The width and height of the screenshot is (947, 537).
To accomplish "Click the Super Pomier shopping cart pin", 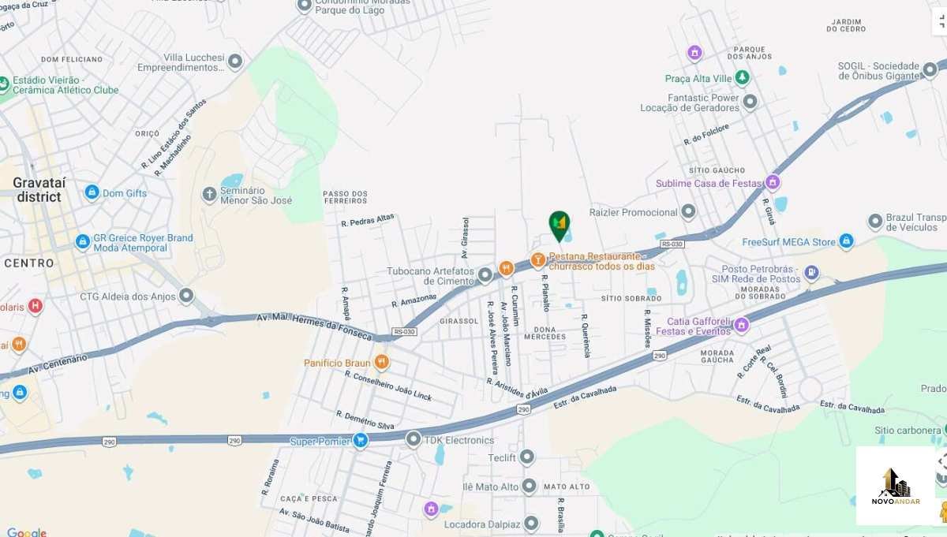I will pyautogui.click(x=360, y=441).
